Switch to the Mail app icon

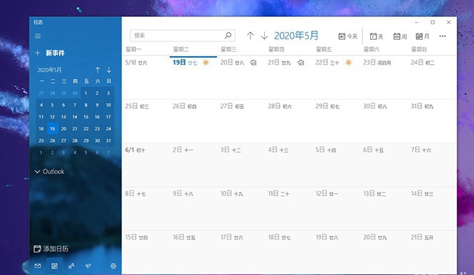point(38,266)
